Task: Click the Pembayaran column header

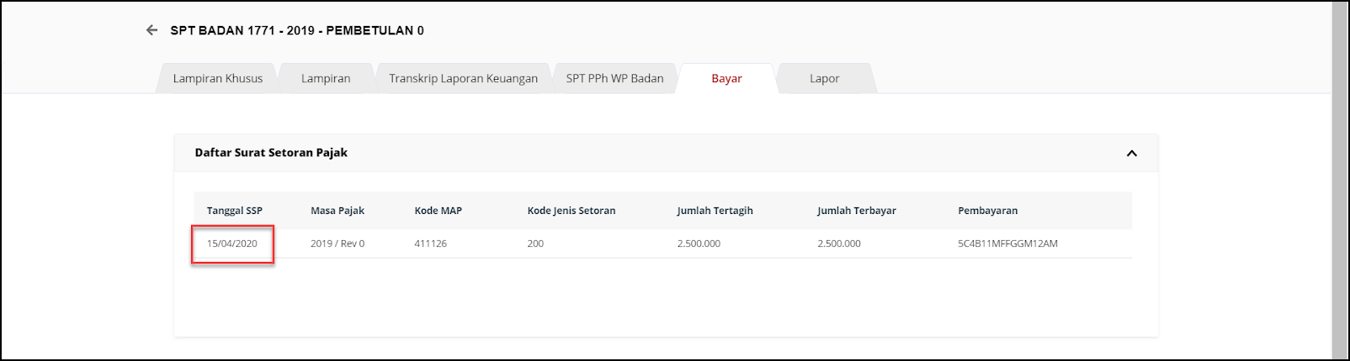Action: tap(987, 211)
